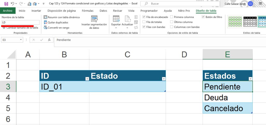
Task: Enable the Fila de totales checkbox
Action: tap(144, 22)
